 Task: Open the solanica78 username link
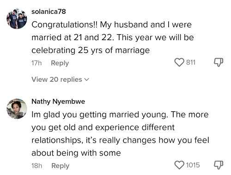click(49, 12)
